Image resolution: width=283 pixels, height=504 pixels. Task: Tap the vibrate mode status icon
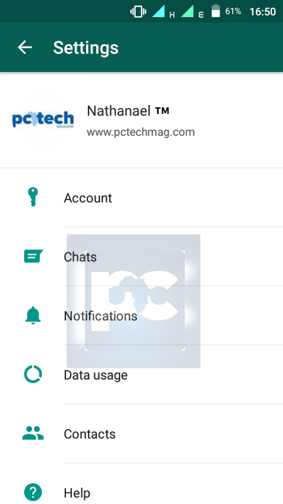[x=138, y=12]
